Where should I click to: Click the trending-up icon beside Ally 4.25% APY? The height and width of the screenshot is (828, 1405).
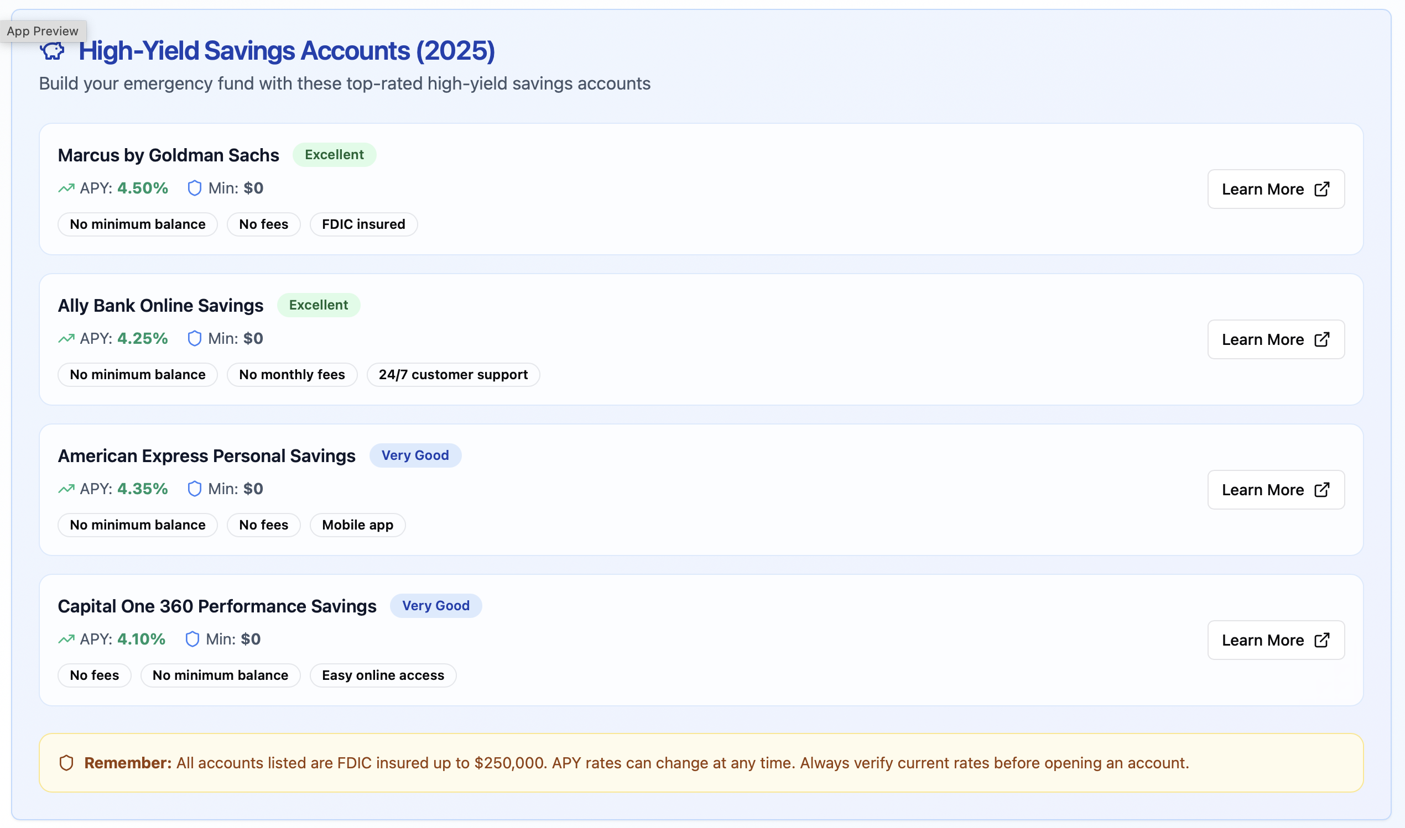pos(66,338)
